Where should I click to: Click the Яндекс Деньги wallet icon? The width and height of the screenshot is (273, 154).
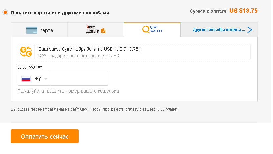point(103,31)
